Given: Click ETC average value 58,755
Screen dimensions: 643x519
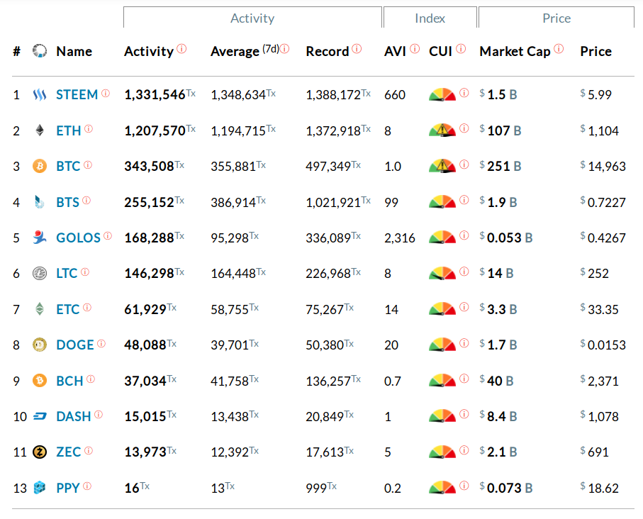Looking at the screenshot, I should click(230, 309).
